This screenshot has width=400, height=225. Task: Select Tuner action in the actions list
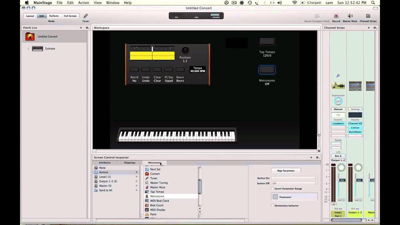coord(171,178)
